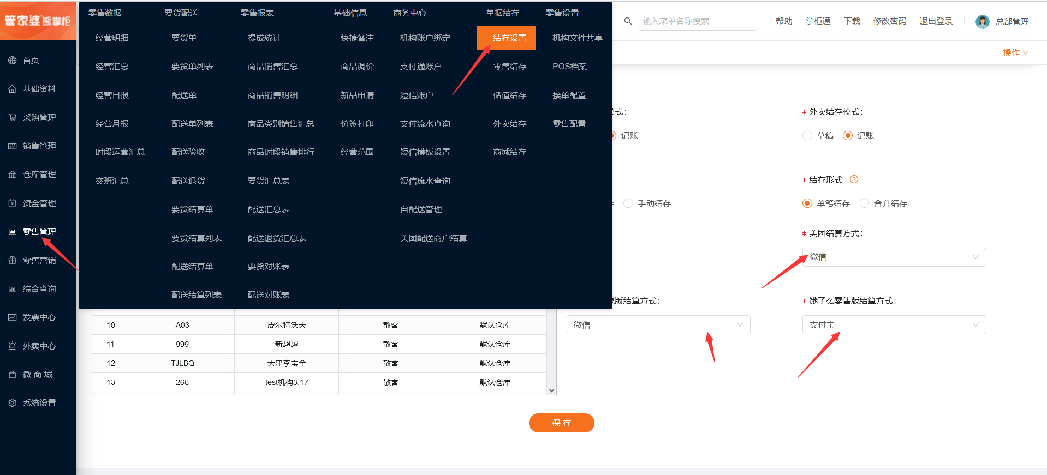
Task: Click the 综合查询 bar chart icon
Action: coord(12,289)
